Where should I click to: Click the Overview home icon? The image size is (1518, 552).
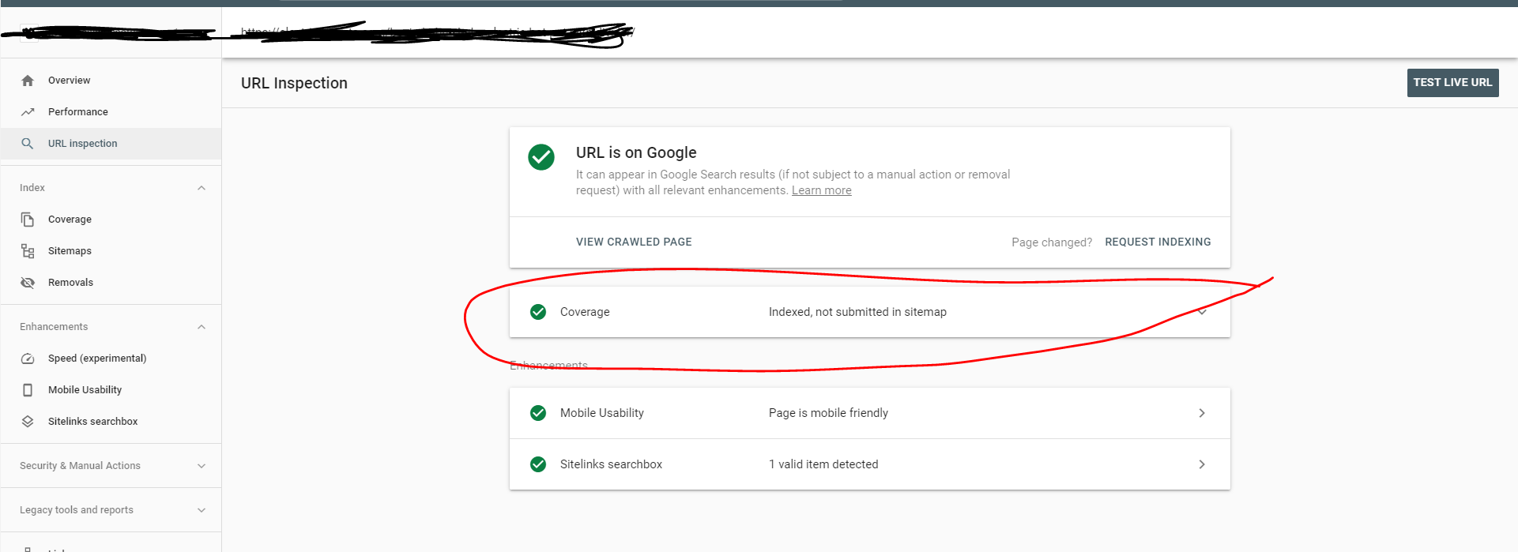point(28,81)
